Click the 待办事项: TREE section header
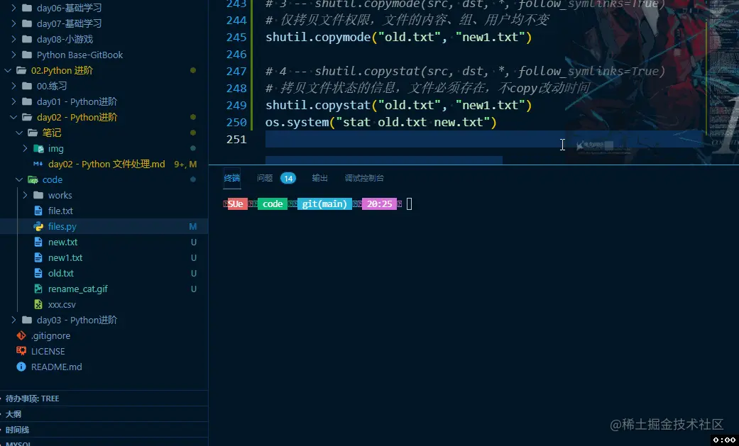Screen dimensions: 739x446 [x=34, y=398]
